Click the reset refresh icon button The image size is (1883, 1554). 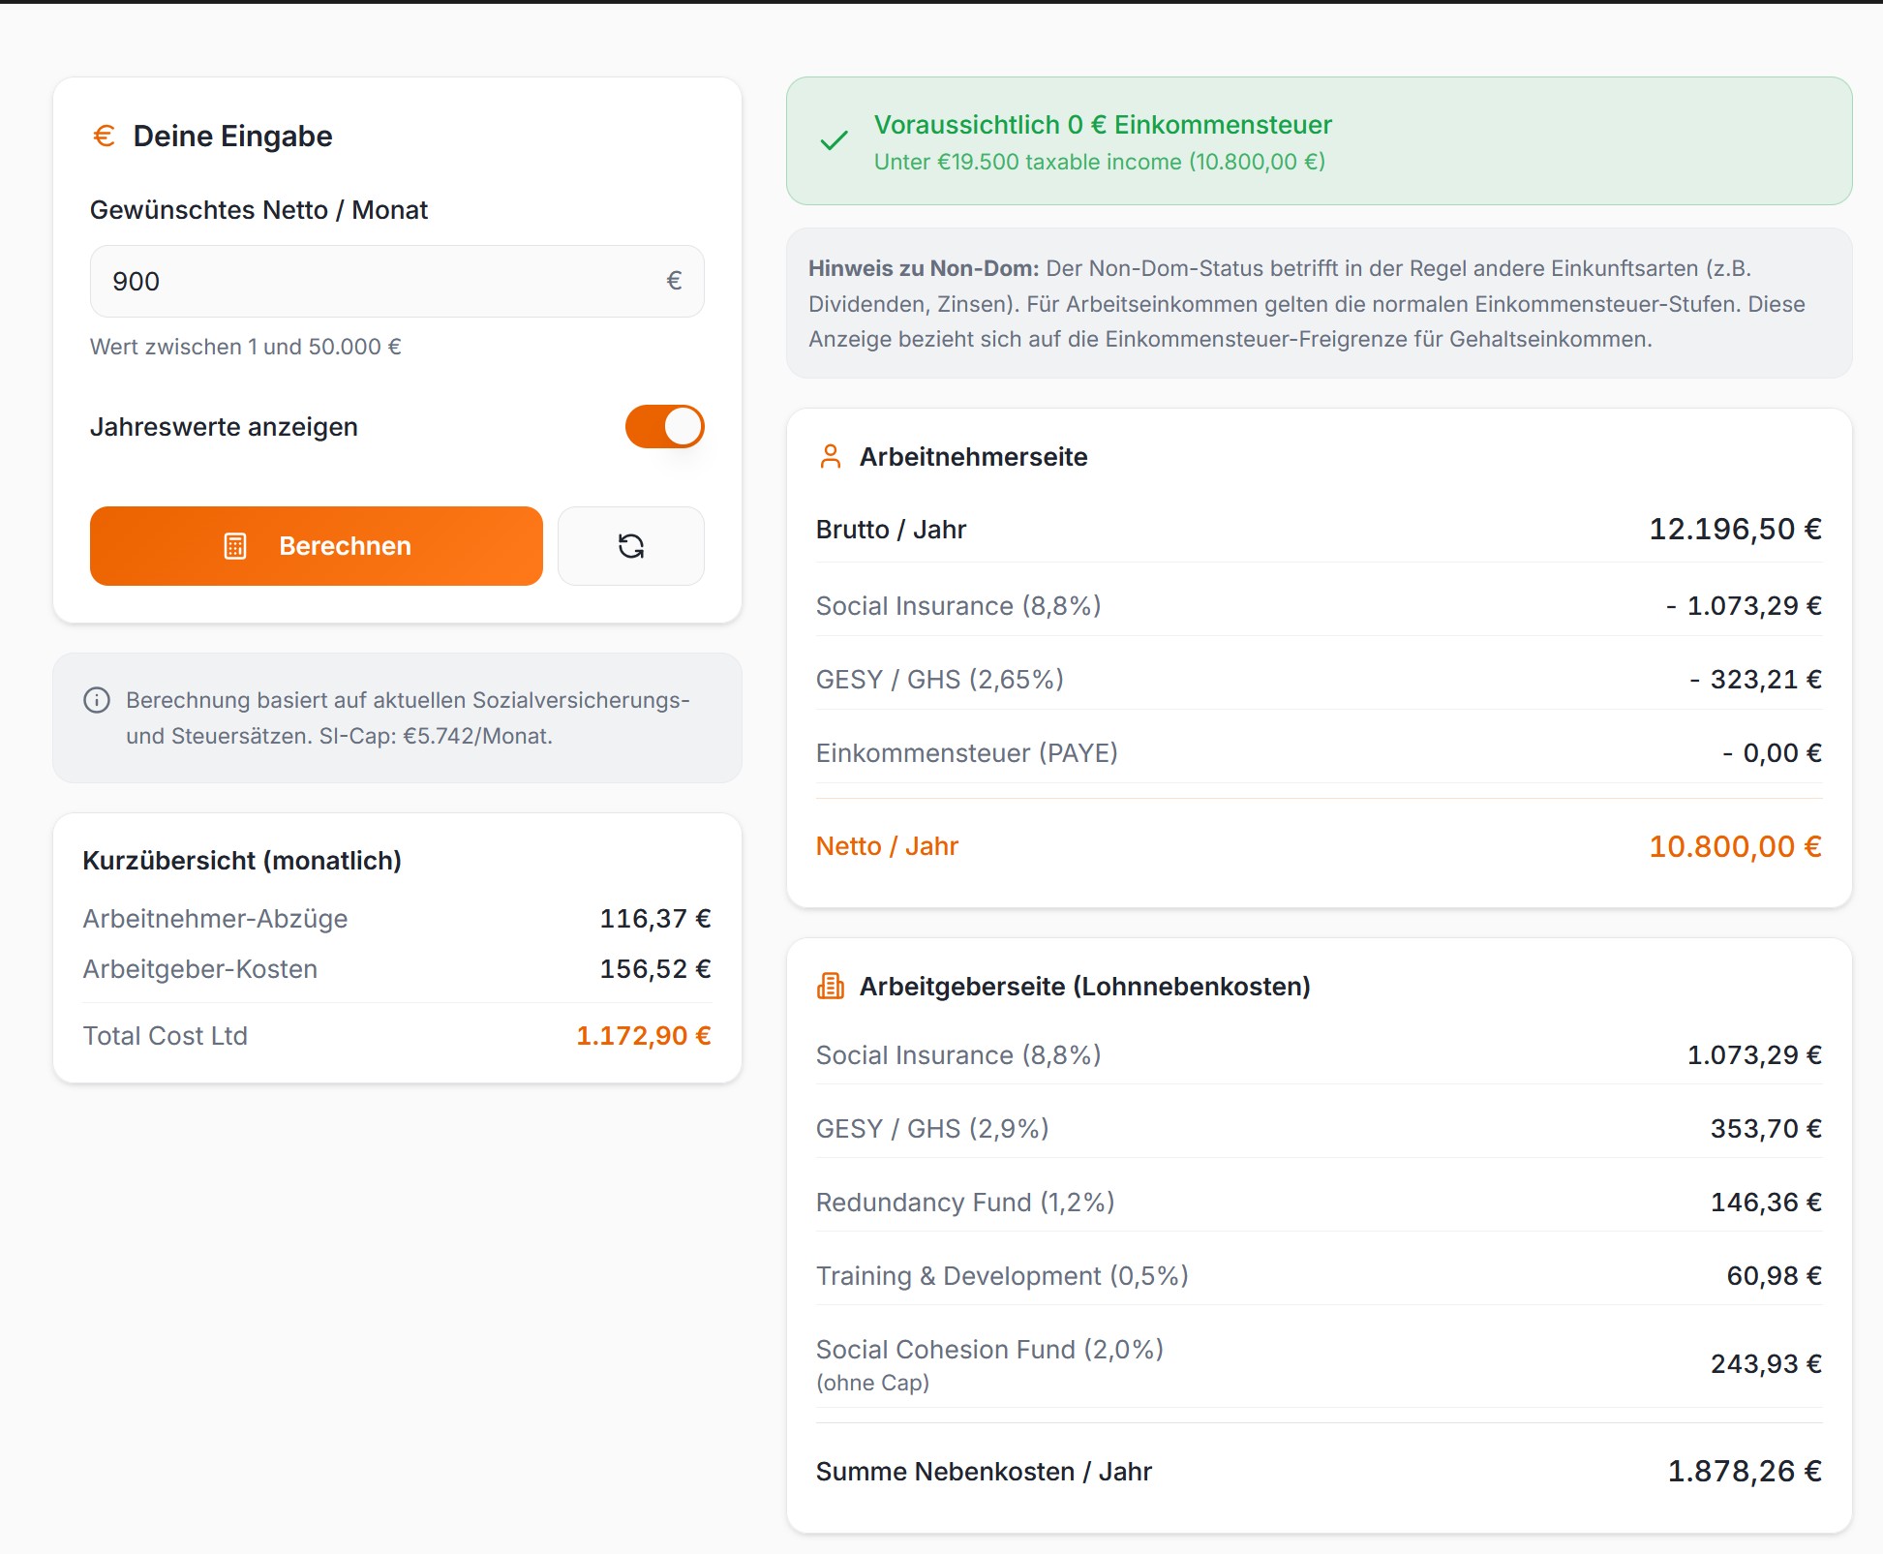(x=631, y=546)
